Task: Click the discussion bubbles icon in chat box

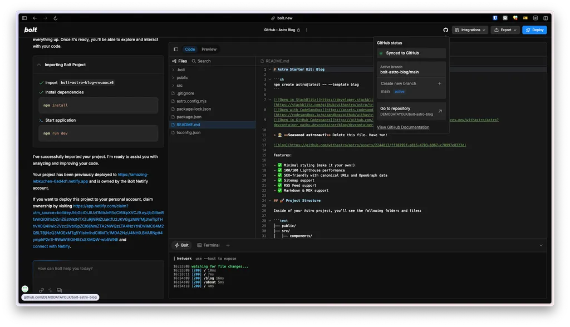Action: tap(59, 290)
